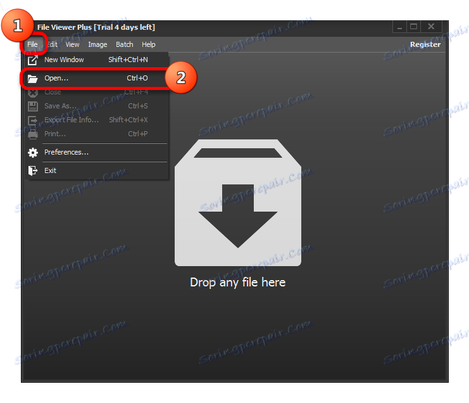Select Save As... menu entry

[x=97, y=106]
